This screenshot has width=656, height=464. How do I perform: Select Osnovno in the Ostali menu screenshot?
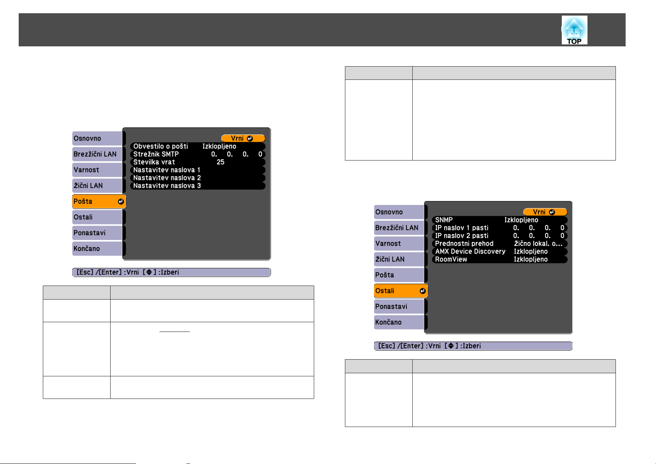tap(399, 212)
